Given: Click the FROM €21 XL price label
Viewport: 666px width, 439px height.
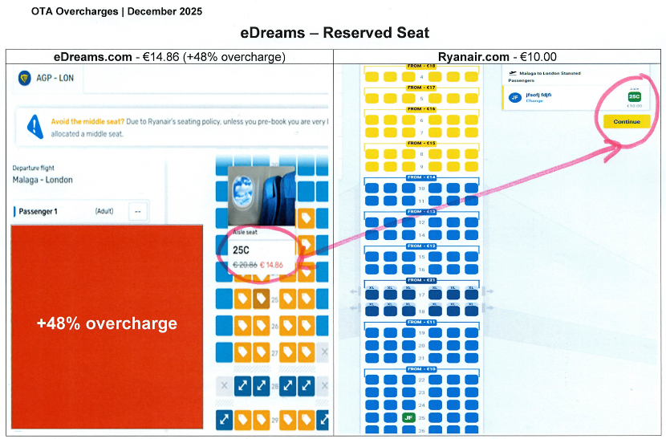Looking at the screenshot, I should coord(420,280).
